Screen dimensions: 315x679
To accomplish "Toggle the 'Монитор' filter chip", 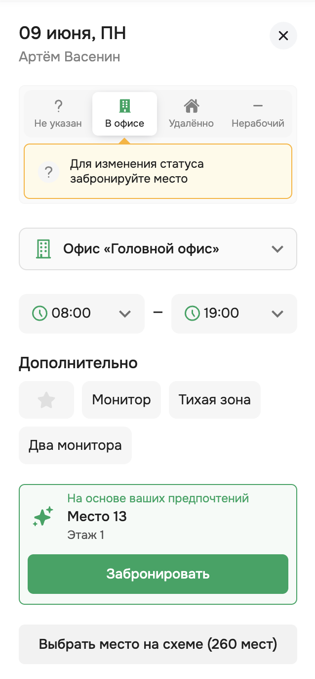I will tap(121, 400).
